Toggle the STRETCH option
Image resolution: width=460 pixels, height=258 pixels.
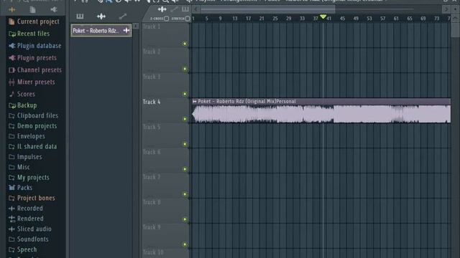188,19
